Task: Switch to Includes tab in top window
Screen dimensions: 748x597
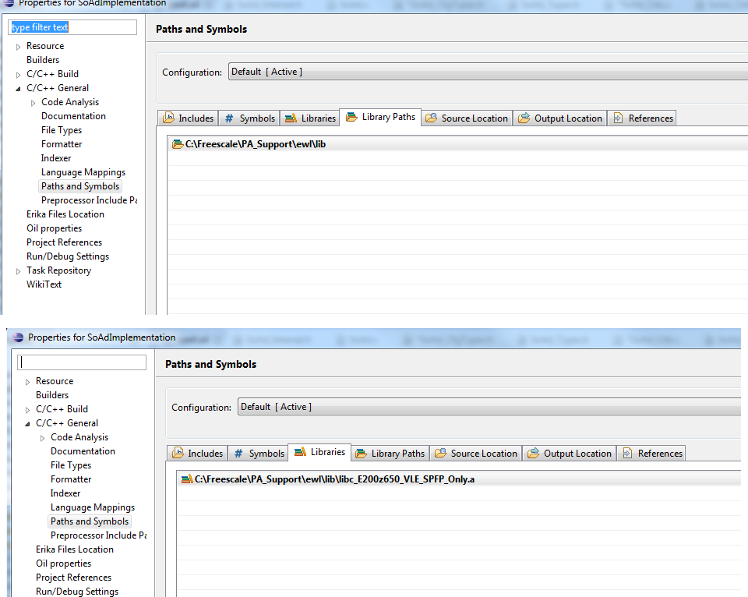Action: click(x=188, y=118)
